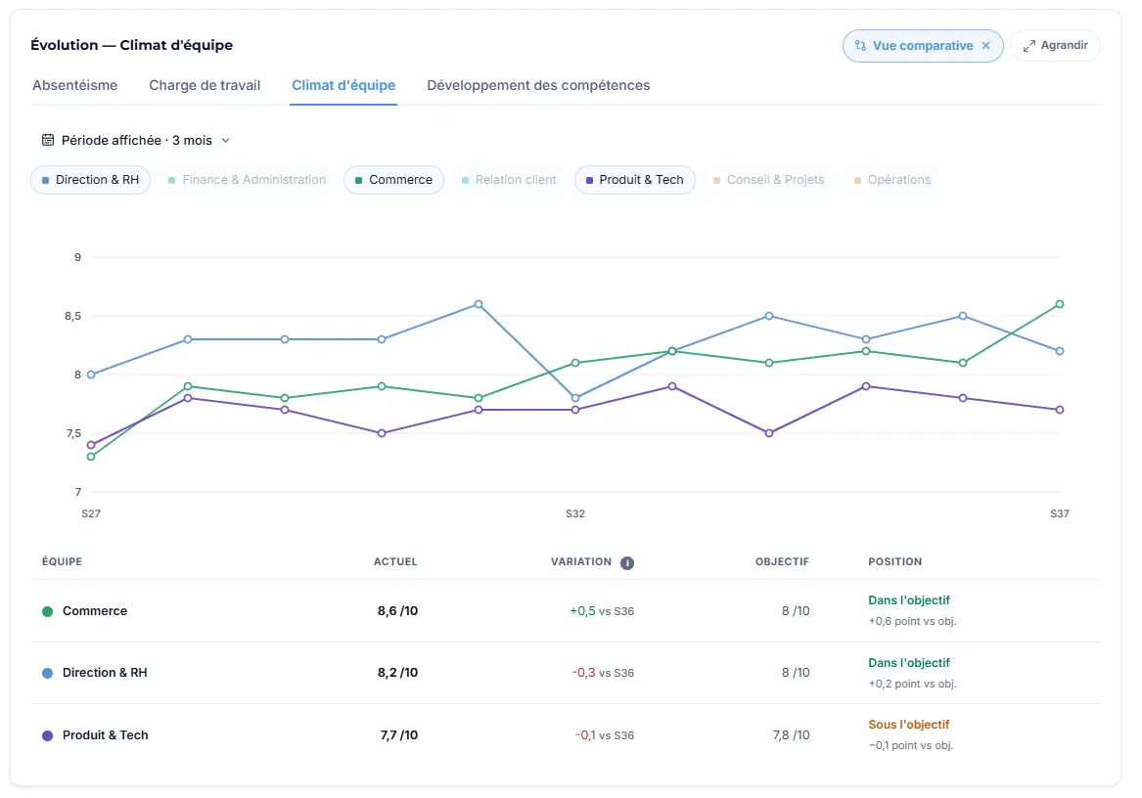Click the Évolution — Climat d'équipe title
Image resolution: width=1142 pixels, height=798 pixels.
coord(132,45)
